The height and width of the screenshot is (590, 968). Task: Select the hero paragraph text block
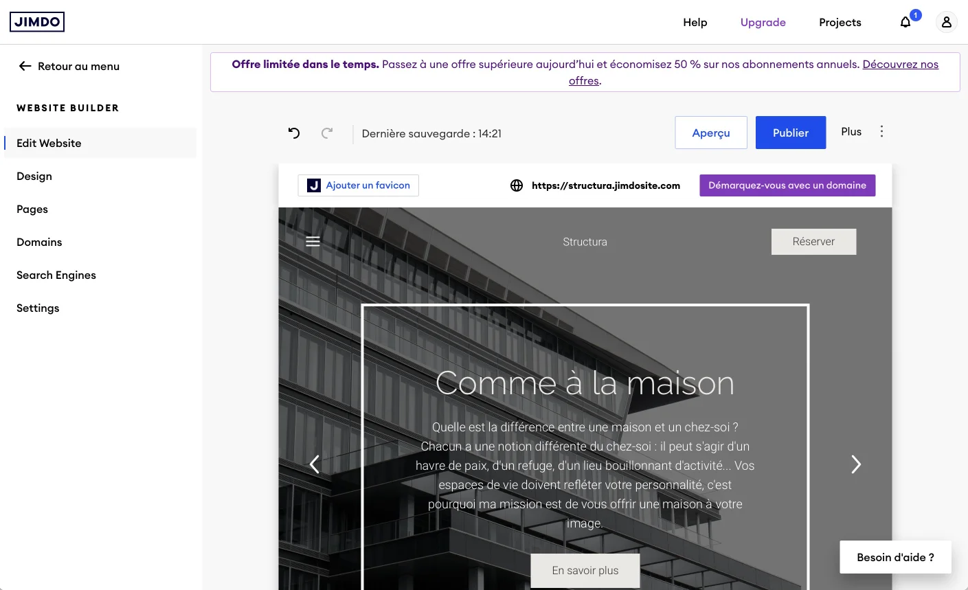[585, 475]
